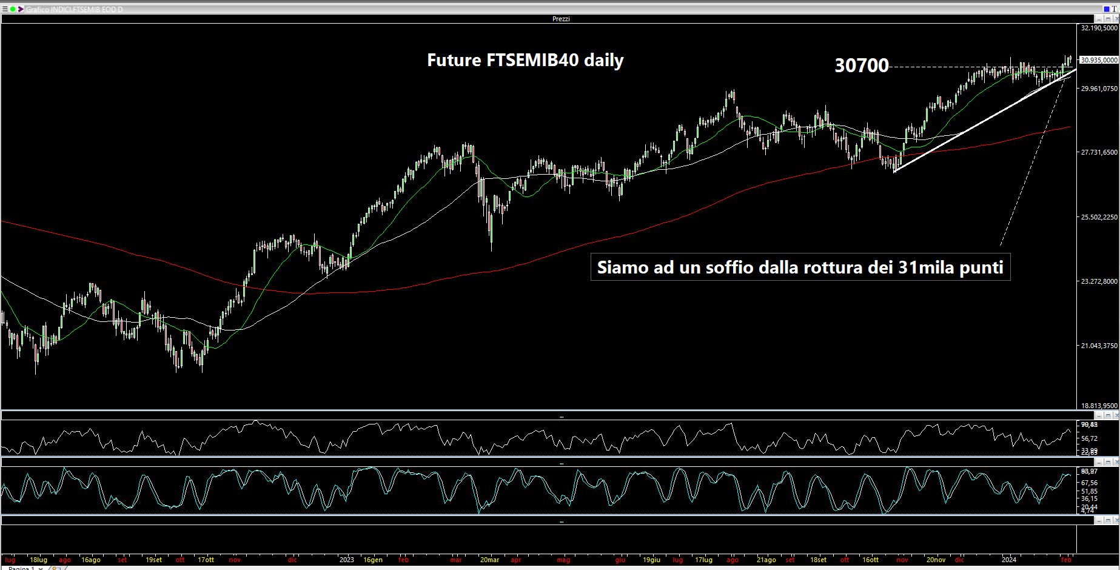Viewport: 1120px width, 570px height.
Task: Click the 17ott date on time axis
Action: (x=206, y=560)
